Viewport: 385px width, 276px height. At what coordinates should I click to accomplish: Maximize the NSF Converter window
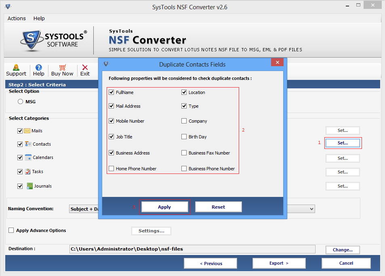pyautogui.click(x=358, y=5)
